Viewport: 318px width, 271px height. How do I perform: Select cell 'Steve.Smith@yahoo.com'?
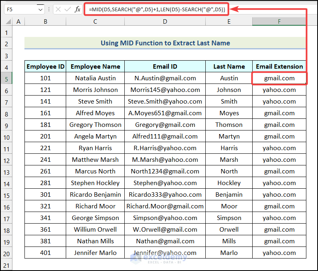(x=165, y=101)
